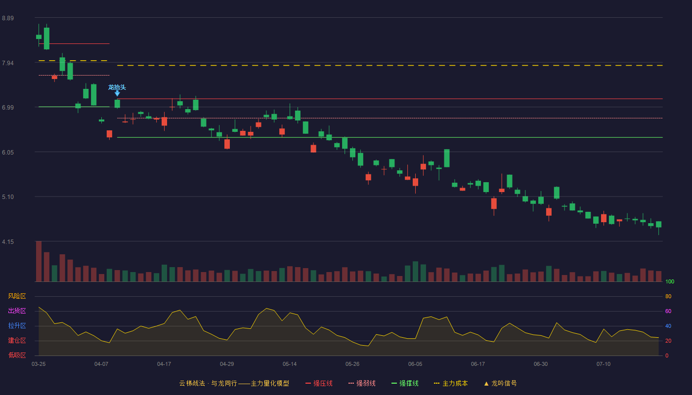692x395 pixels.
Task: Click the long pink dotted 强弱线 line
Action: pyautogui.click(x=390, y=118)
